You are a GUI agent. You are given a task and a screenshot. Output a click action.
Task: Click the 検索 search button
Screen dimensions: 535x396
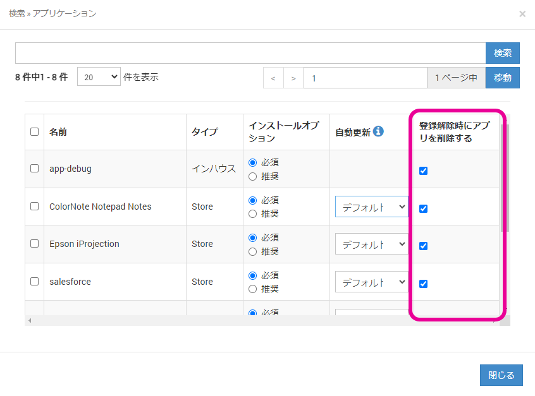502,53
